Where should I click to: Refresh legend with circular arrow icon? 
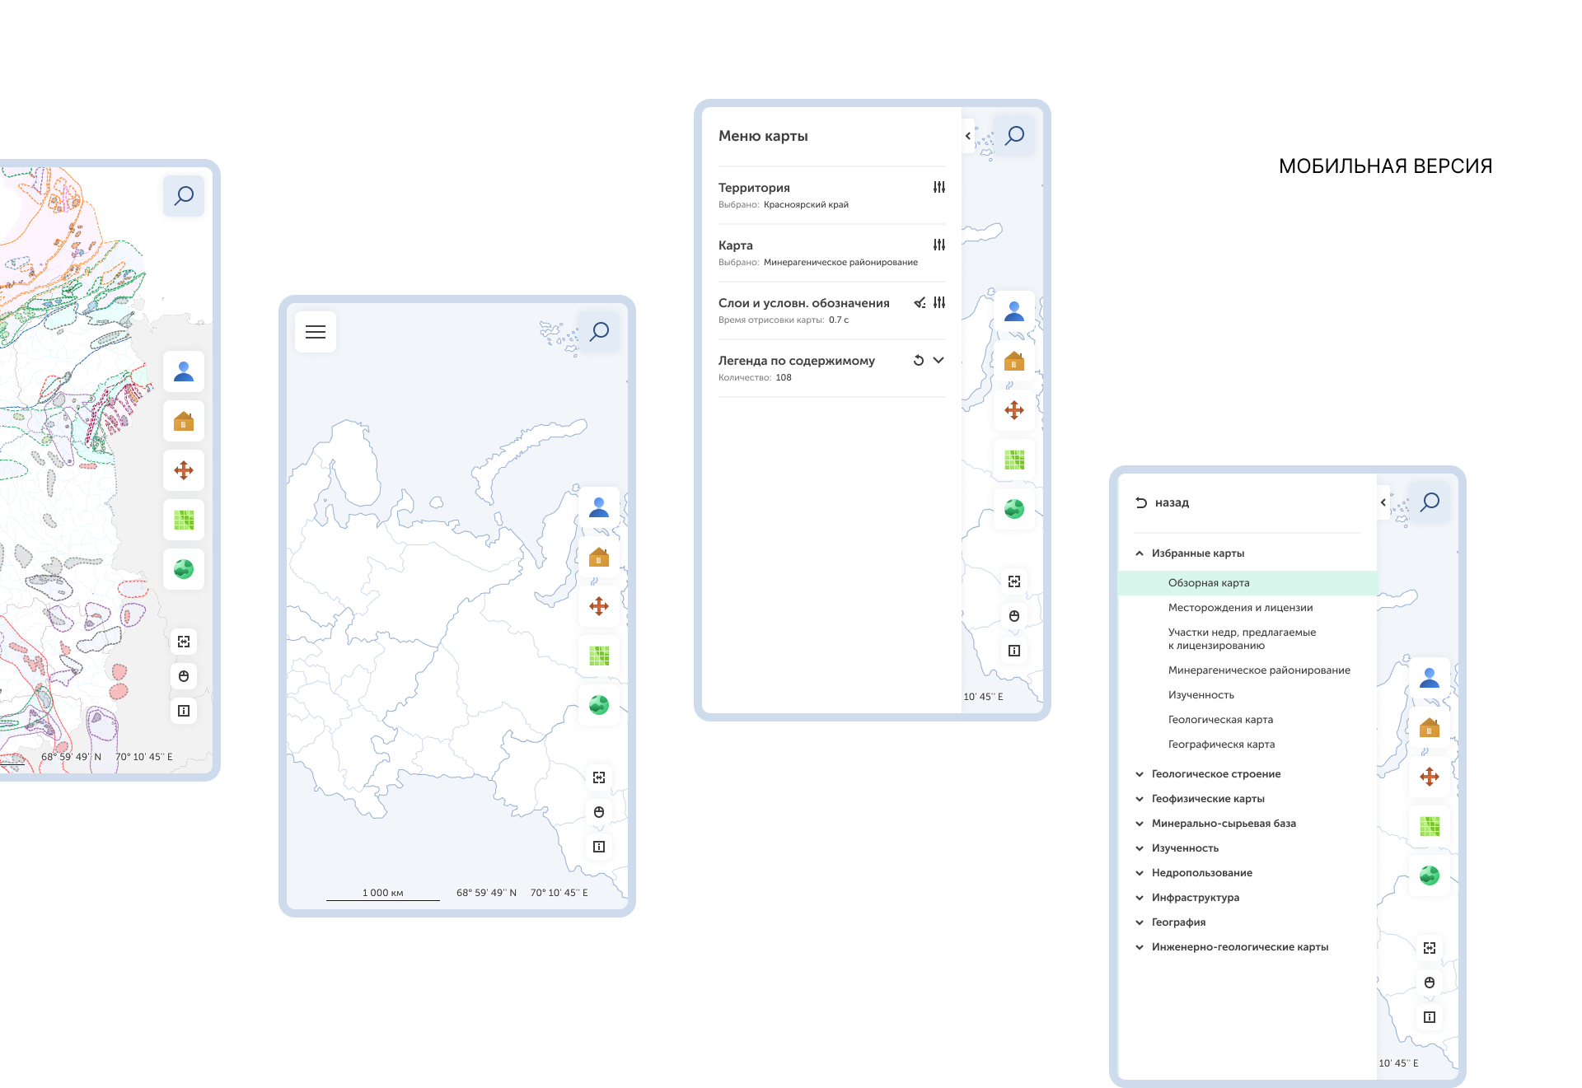click(x=919, y=361)
